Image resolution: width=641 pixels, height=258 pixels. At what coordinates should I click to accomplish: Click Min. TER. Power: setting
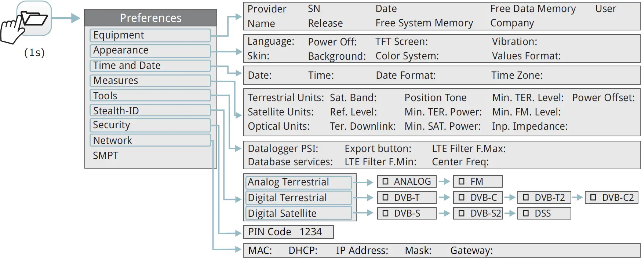[x=443, y=112]
